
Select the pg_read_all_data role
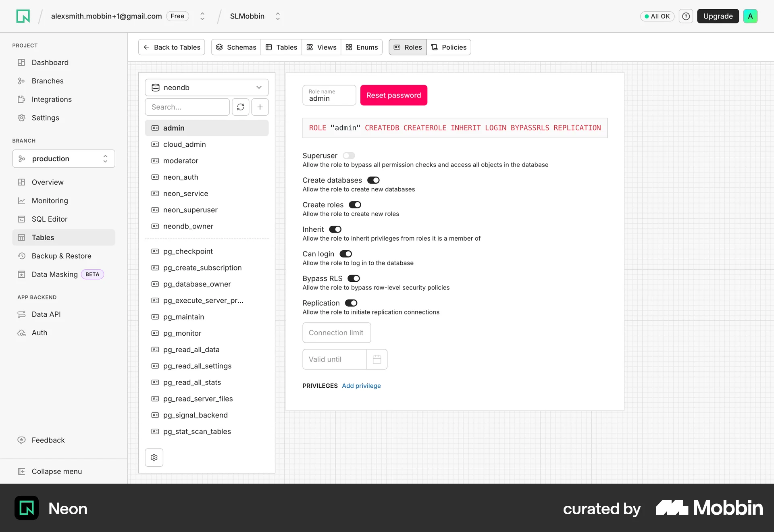click(x=207, y=349)
